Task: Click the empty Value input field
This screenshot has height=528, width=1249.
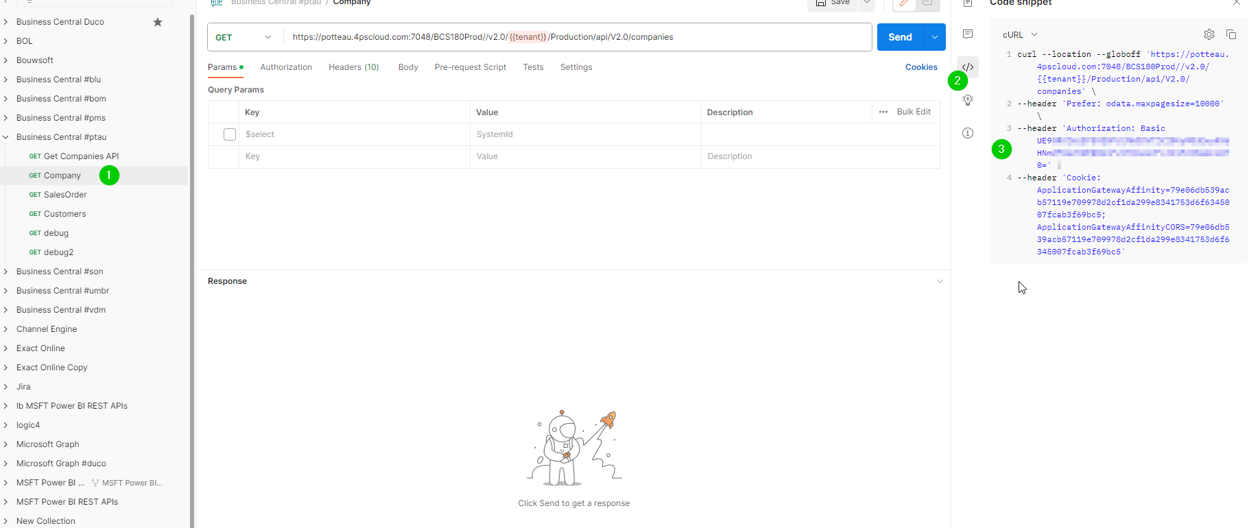Action: coord(585,156)
